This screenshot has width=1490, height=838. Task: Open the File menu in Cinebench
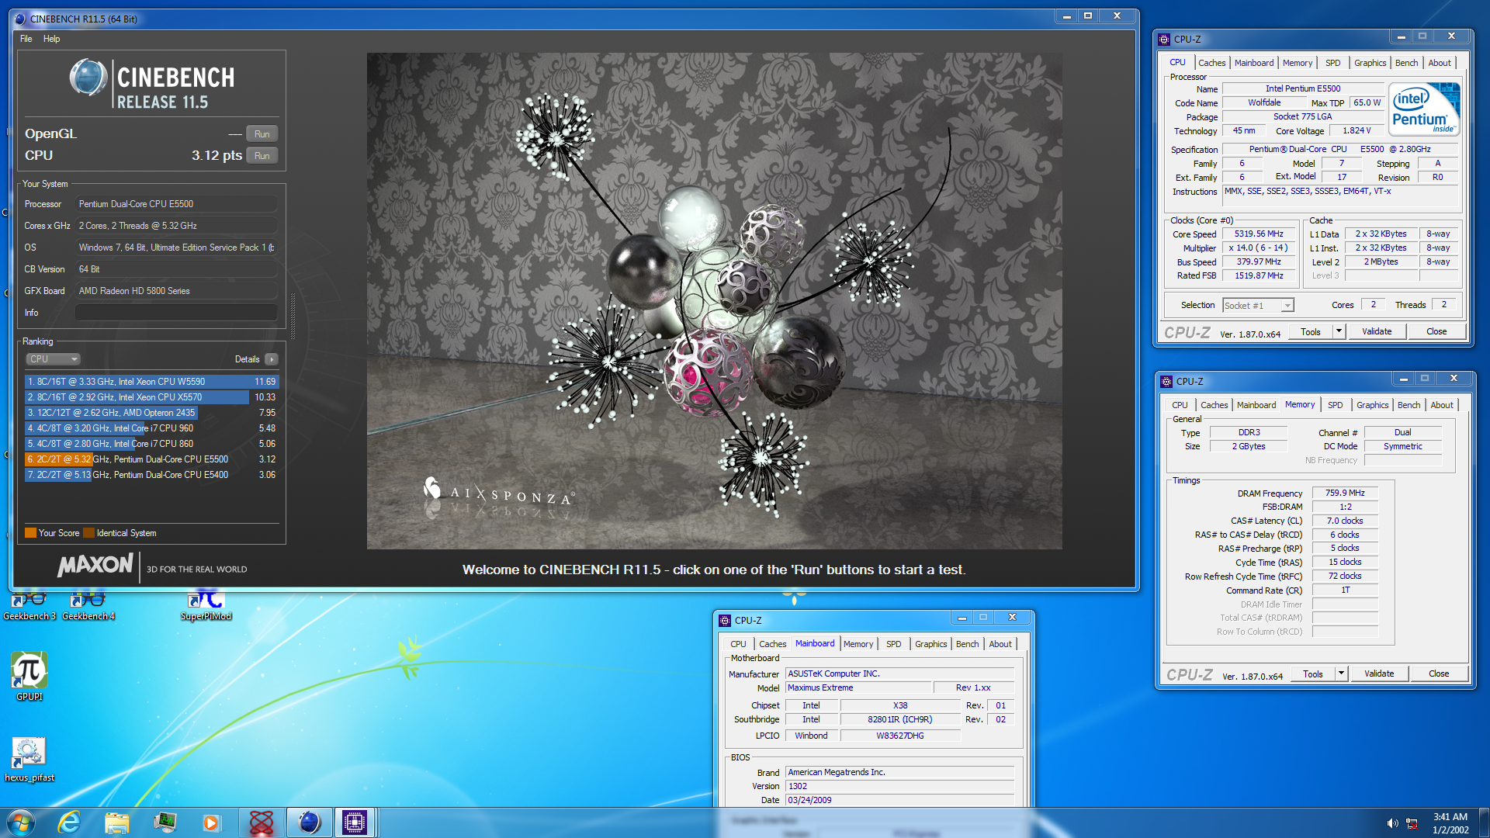click(x=26, y=39)
